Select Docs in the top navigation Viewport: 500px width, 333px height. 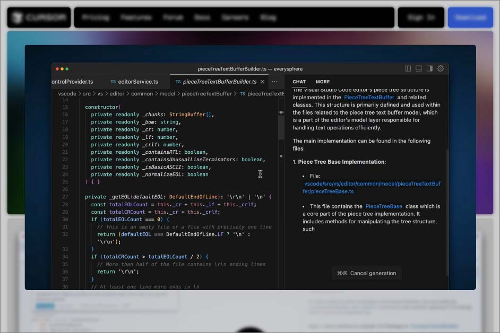point(202,17)
